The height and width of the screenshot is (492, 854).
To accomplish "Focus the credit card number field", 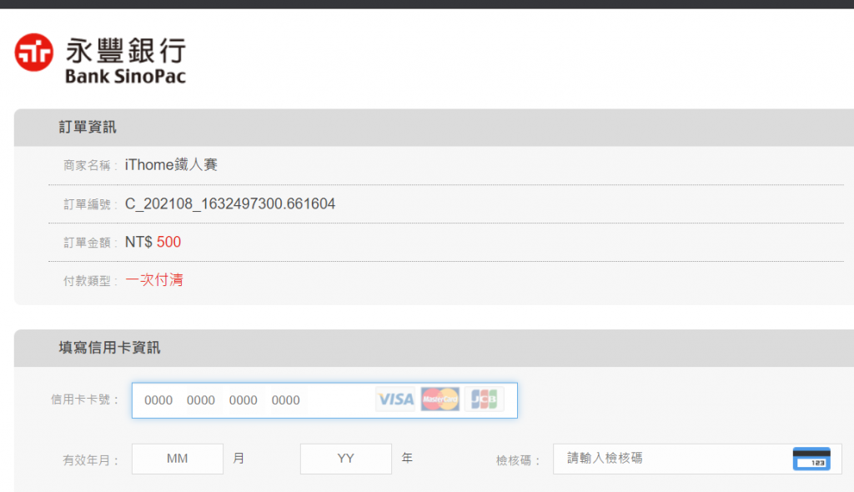I will pyautogui.click(x=324, y=400).
